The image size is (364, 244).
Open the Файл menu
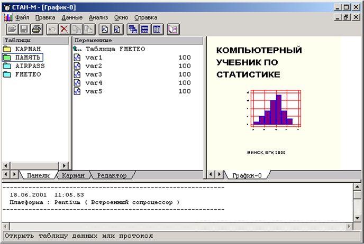pos(22,17)
